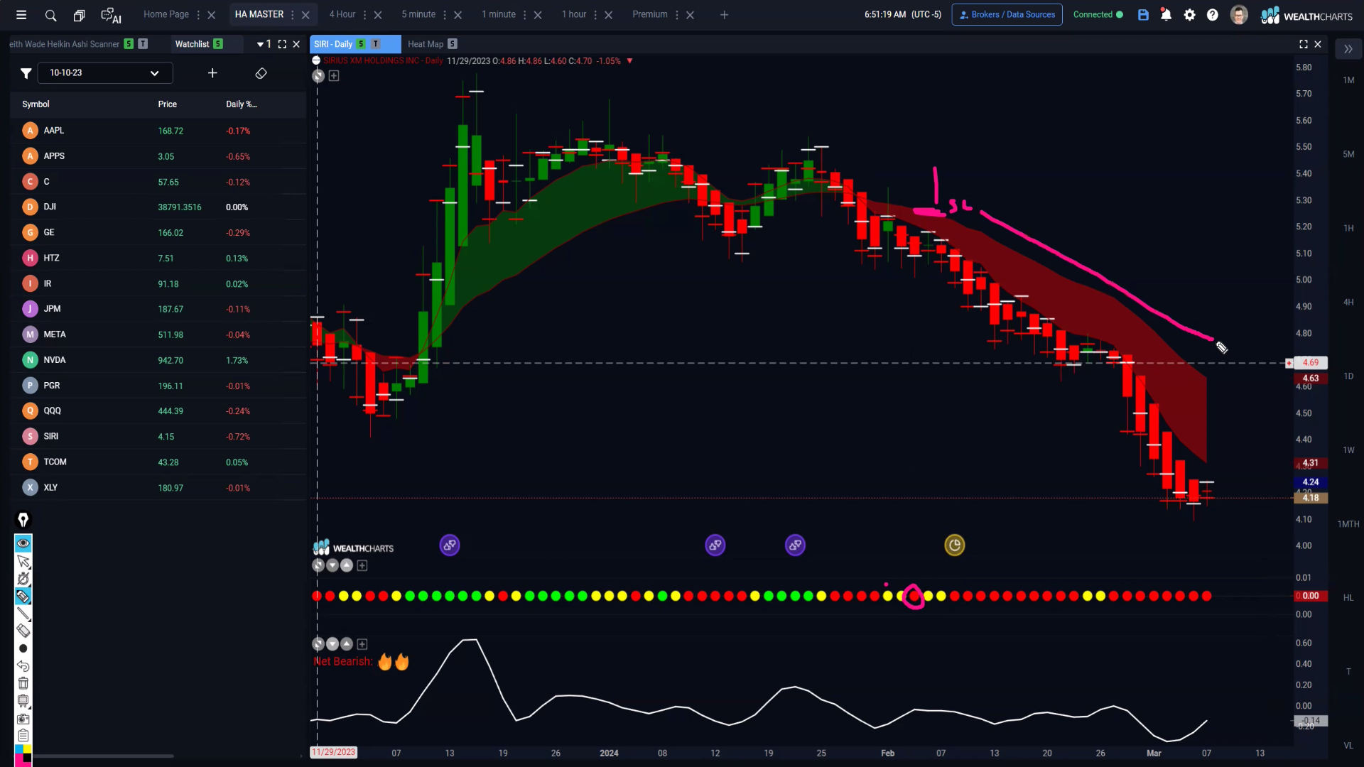Click the whiteboard easel tool icon
This screenshot has height=767, width=1364.
click(23, 701)
